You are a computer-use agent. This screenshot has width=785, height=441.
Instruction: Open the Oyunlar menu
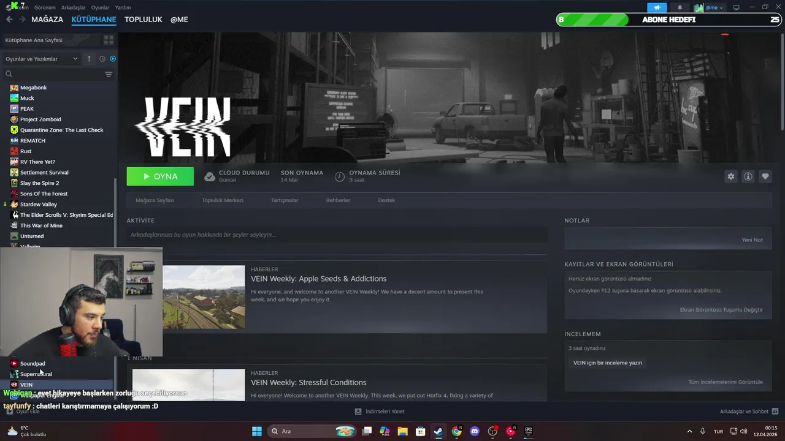(x=100, y=7)
